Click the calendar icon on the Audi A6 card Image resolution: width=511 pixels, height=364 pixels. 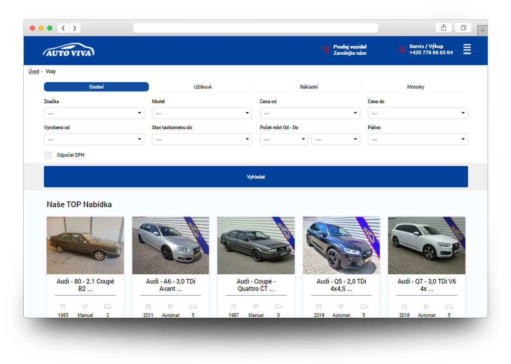click(x=148, y=307)
